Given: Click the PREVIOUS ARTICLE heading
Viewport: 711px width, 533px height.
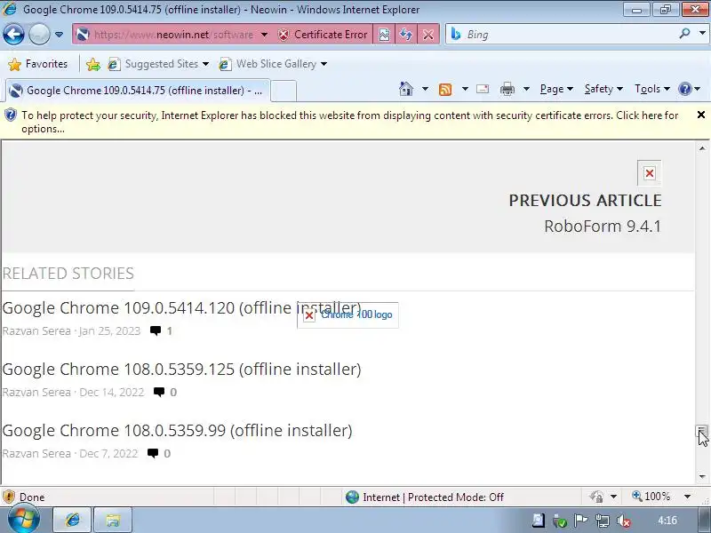Looking at the screenshot, I should tap(585, 201).
